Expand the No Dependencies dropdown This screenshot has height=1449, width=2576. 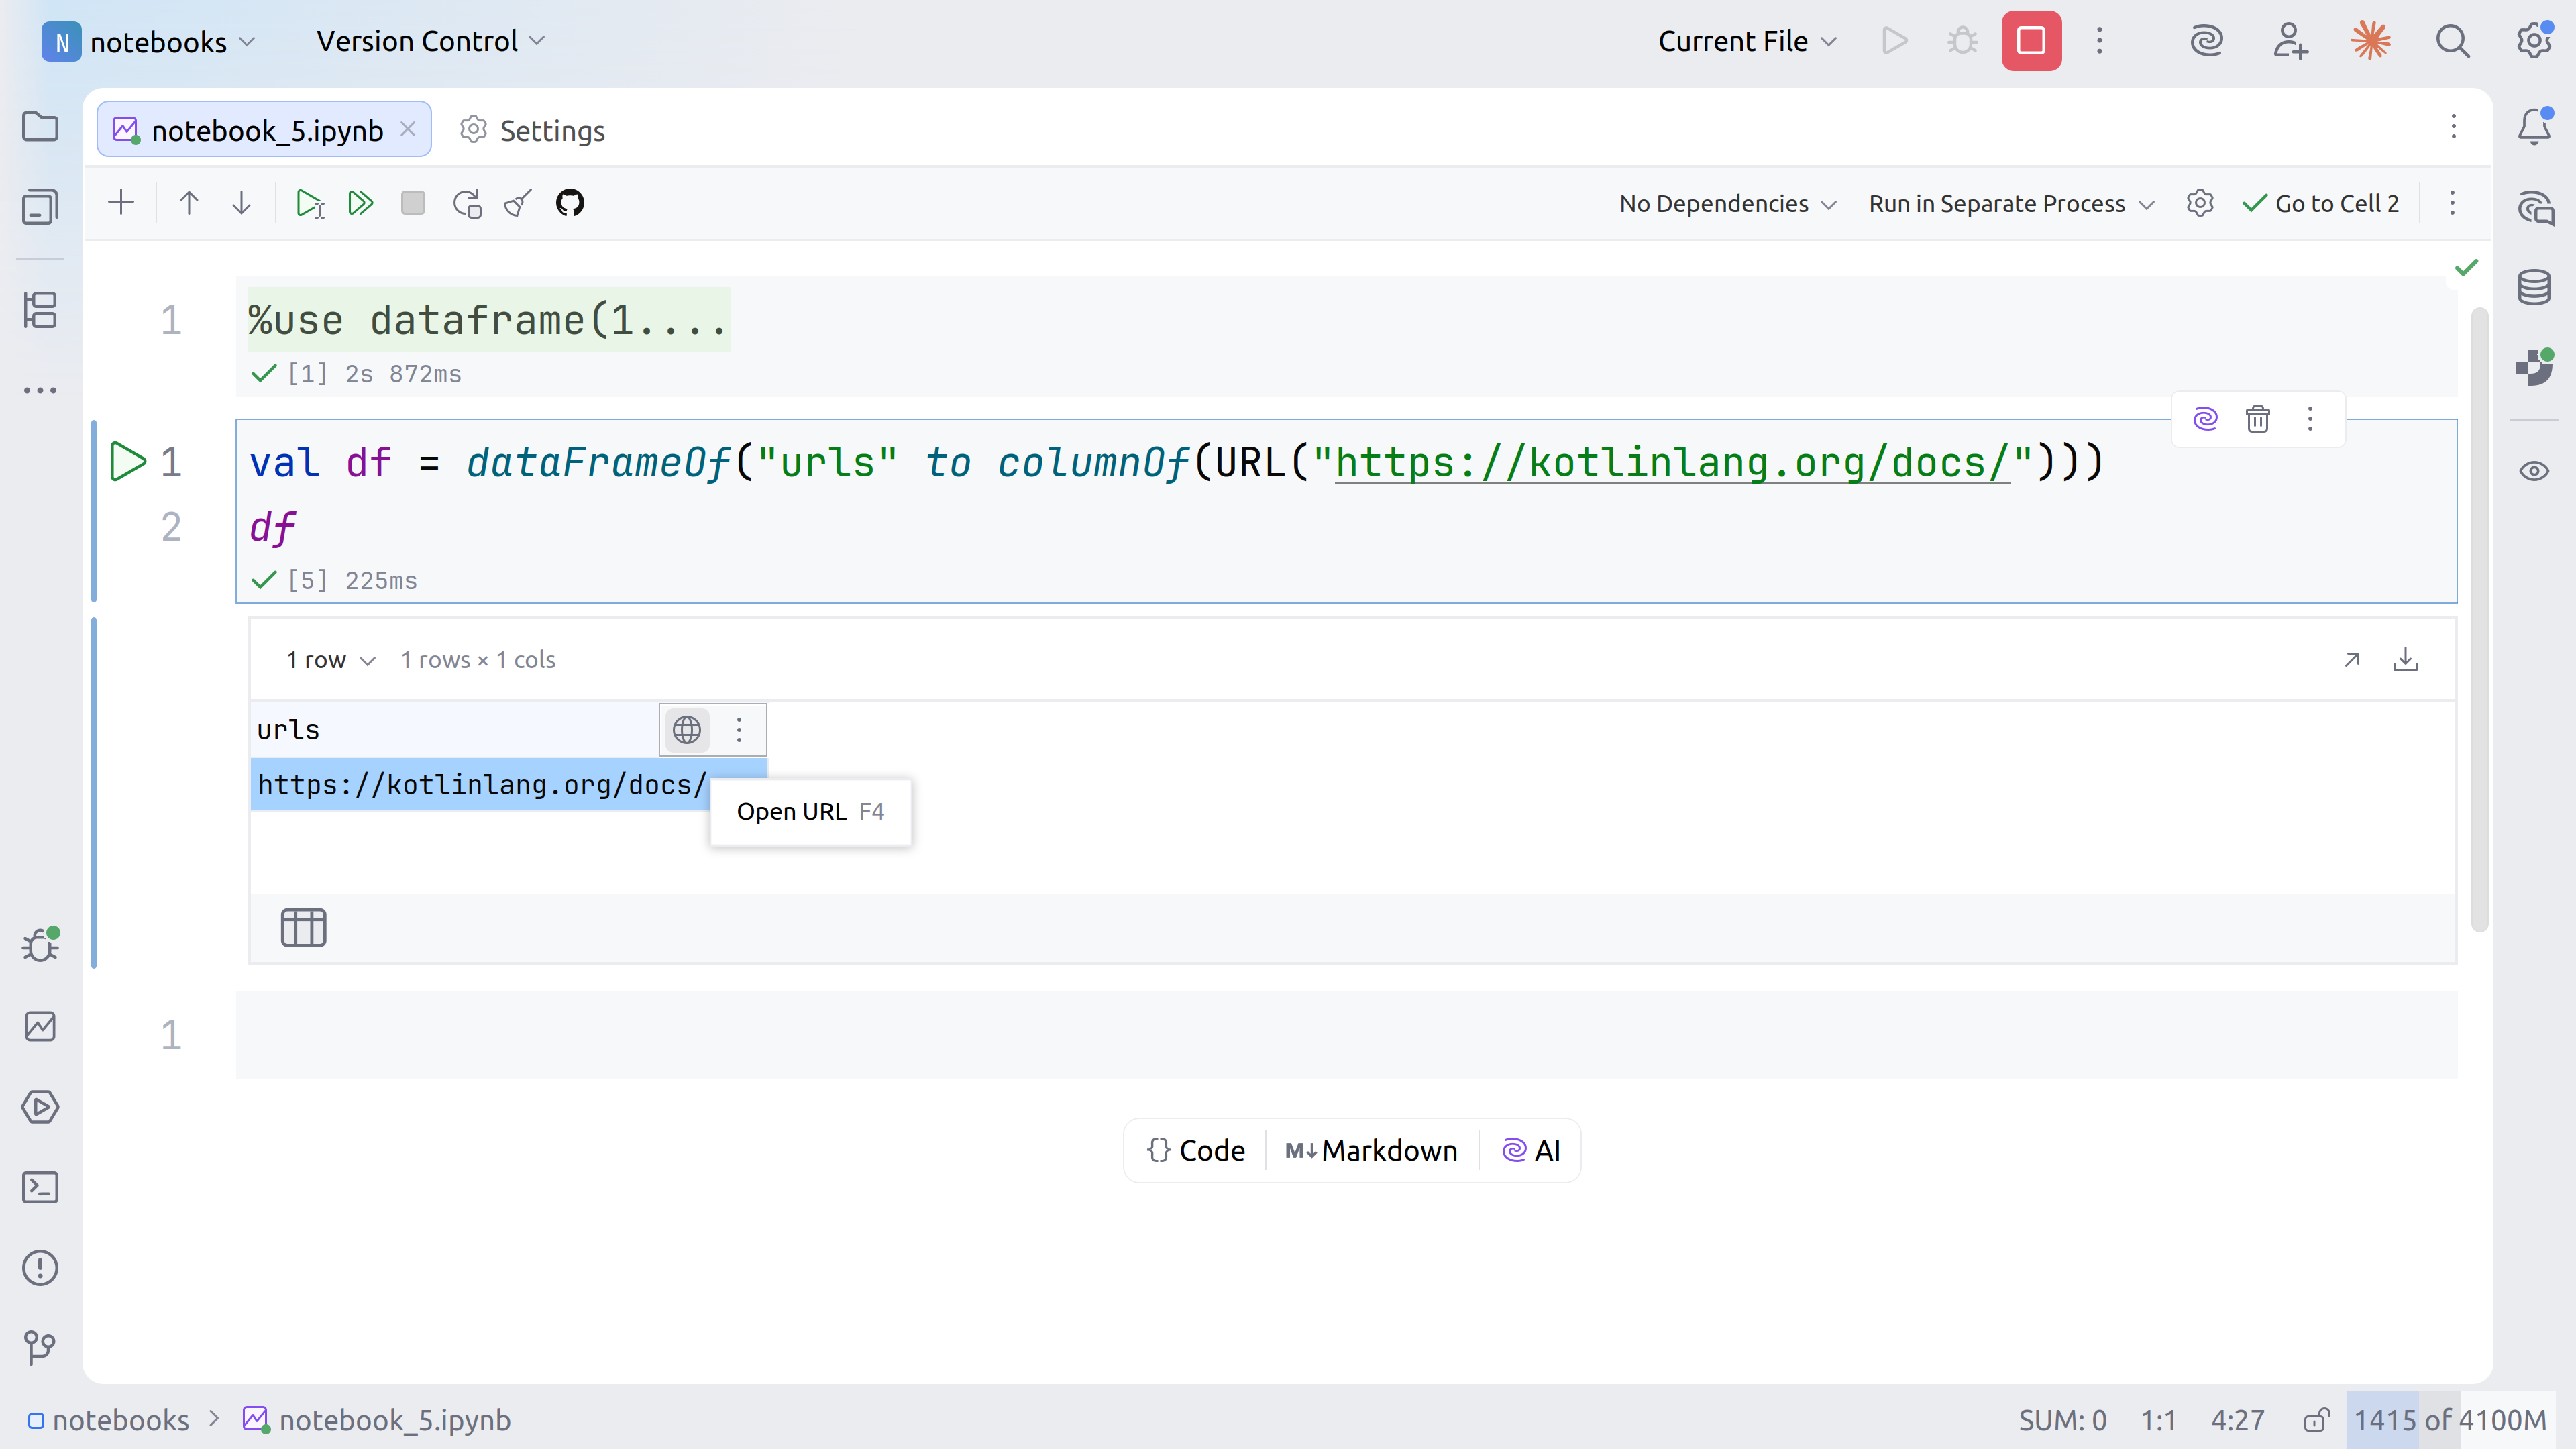1727,204
